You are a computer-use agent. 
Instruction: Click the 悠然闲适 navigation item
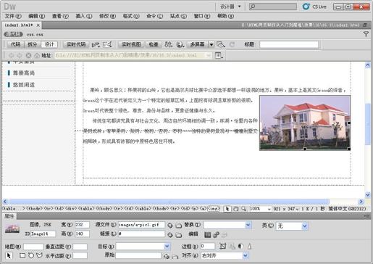click(24, 85)
